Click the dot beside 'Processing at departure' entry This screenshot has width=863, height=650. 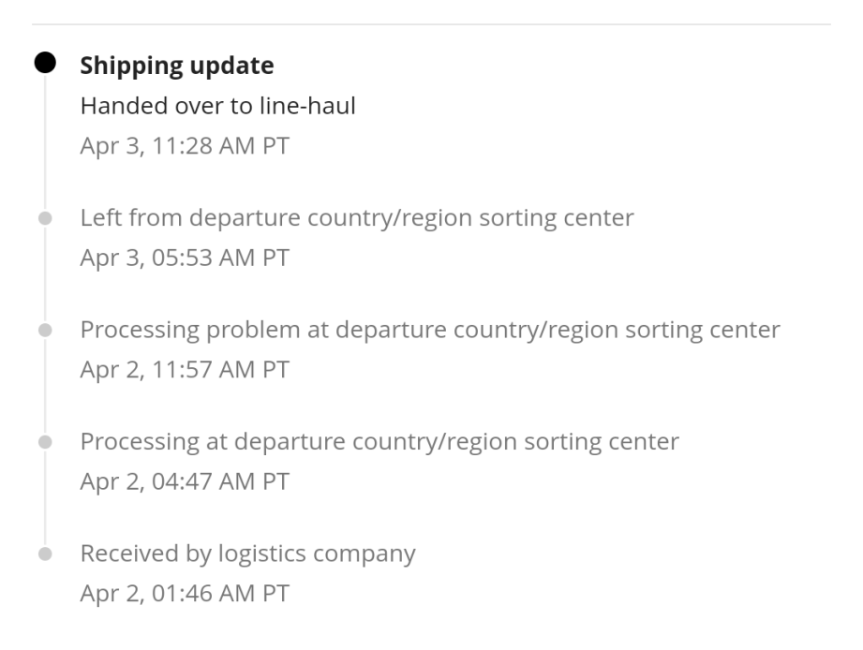click(x=44, y=442)
